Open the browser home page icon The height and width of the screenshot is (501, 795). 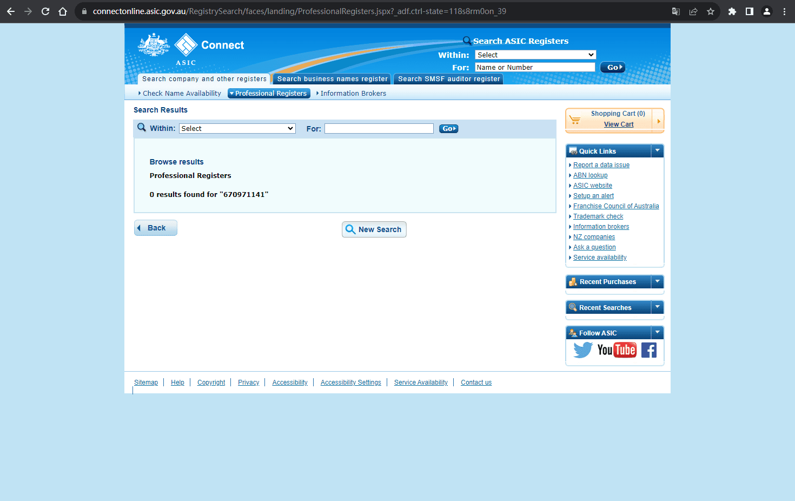(x=63, y=11)
